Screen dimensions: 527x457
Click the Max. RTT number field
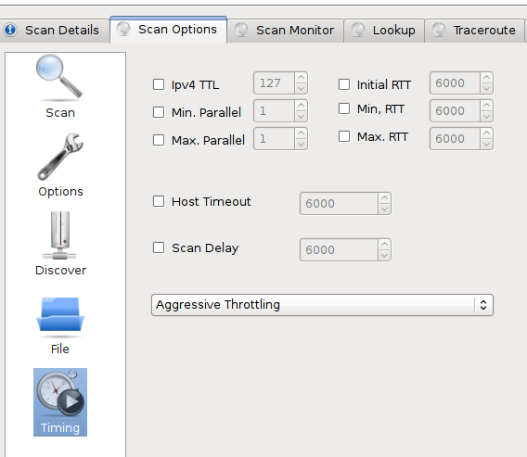455,139
